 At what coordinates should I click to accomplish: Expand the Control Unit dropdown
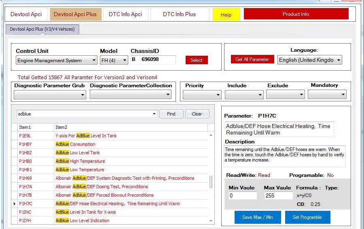[57, 61]
